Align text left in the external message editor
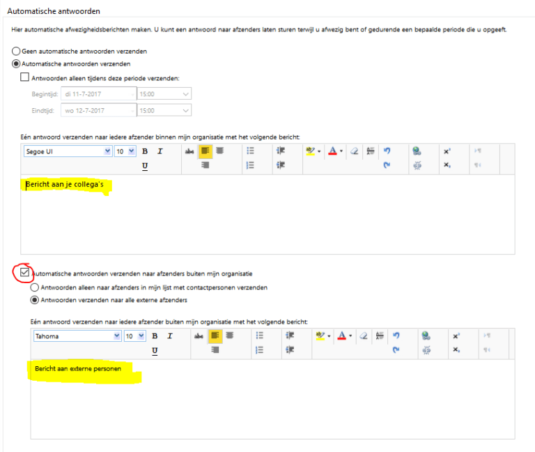 (x=215, y=336)
